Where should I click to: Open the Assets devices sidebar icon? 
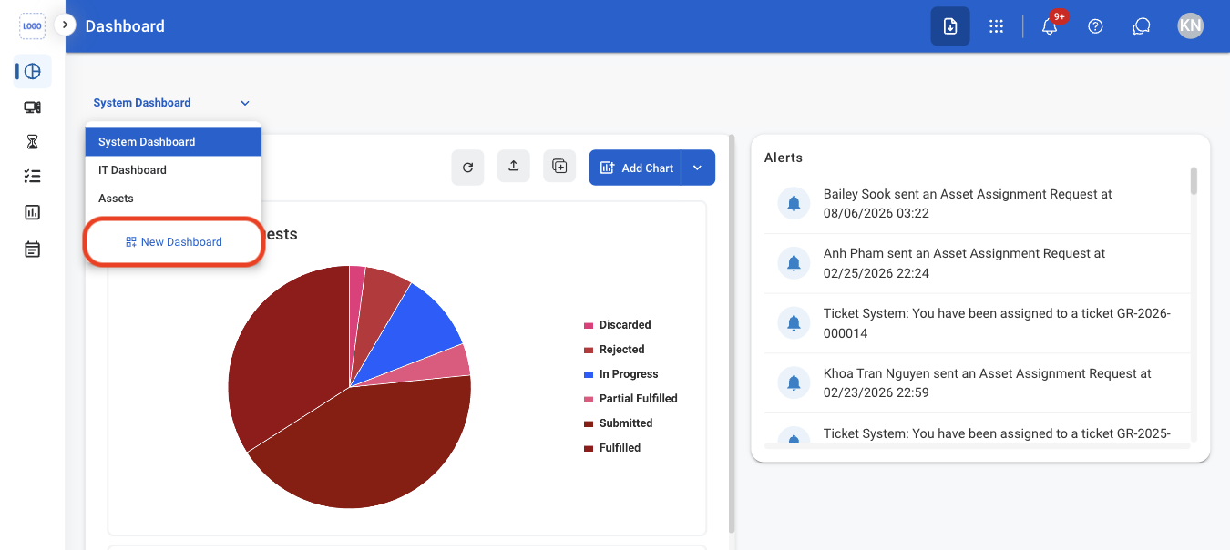[33, 107]
